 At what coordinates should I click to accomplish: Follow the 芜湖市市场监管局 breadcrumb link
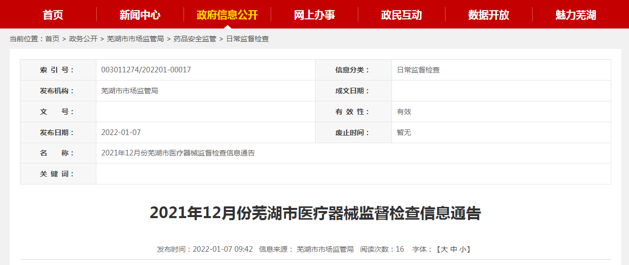[x=136, y=39]
